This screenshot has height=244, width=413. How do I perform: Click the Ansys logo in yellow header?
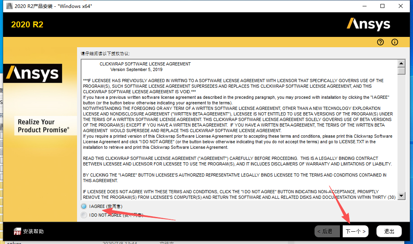pyautogui.click(x=368, y=24)
